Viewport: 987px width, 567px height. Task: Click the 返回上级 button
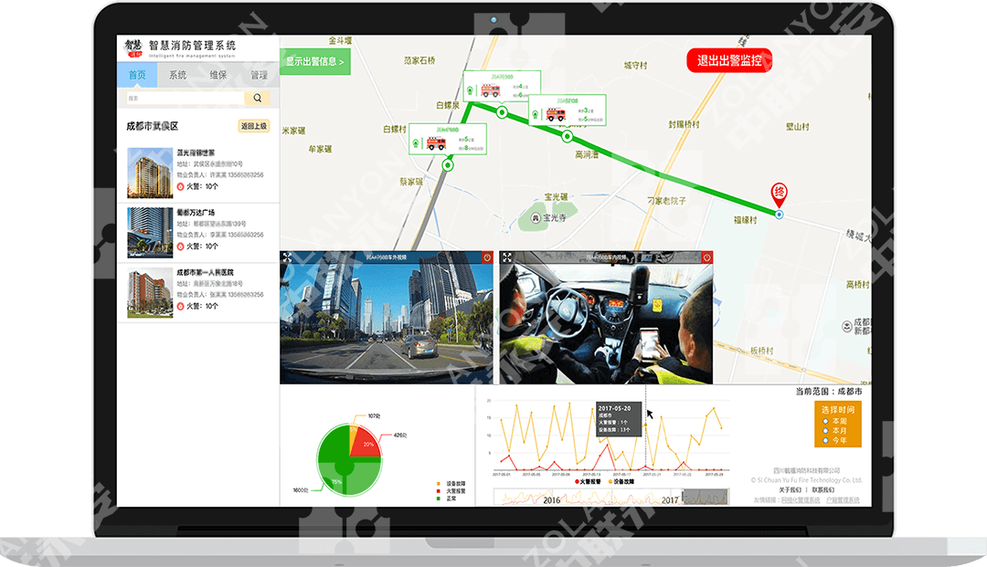pyautogui.click(x=254, y=126)
